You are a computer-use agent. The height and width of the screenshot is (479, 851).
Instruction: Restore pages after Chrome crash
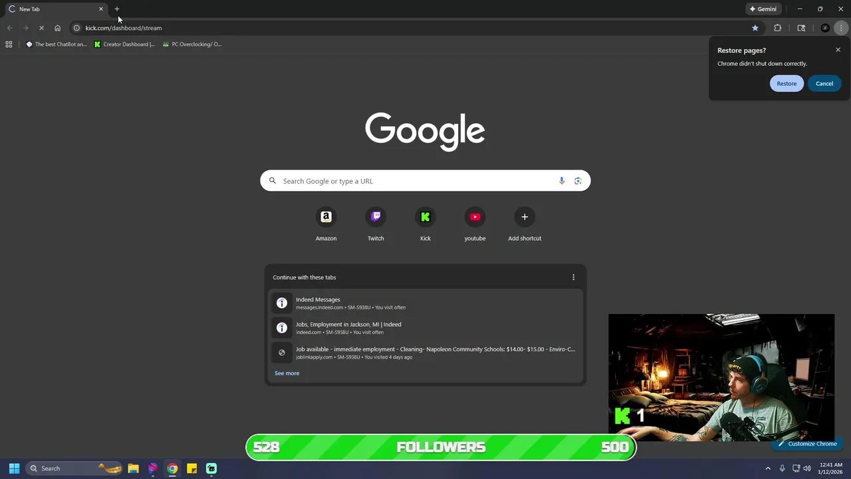click(787, 83)
